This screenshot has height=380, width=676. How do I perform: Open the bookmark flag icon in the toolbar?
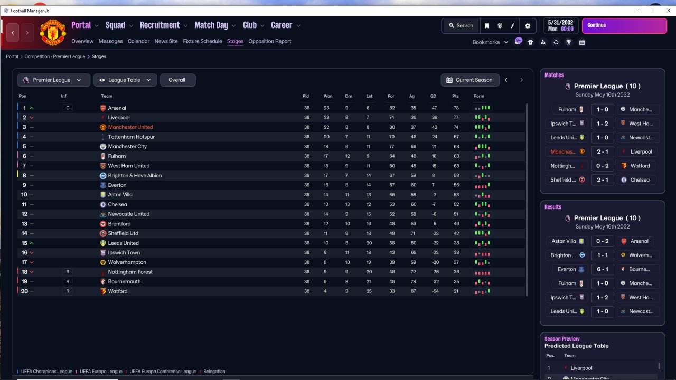click(x=487, y=25)
